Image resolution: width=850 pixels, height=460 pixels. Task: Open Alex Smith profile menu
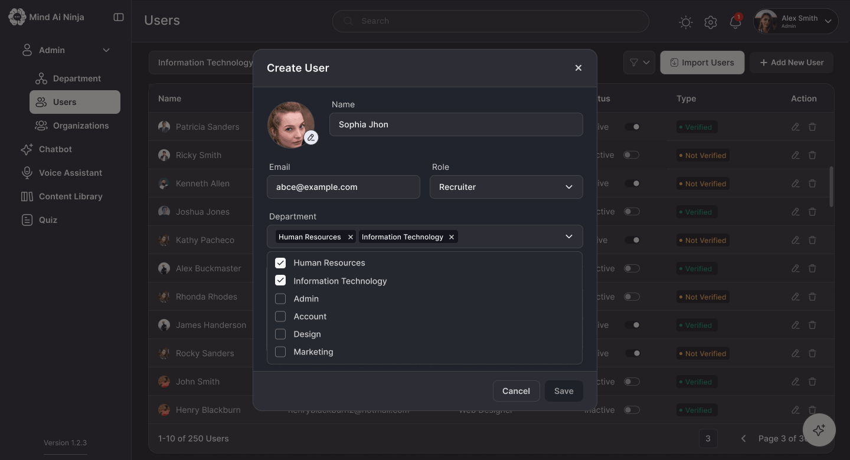point(796,21)
